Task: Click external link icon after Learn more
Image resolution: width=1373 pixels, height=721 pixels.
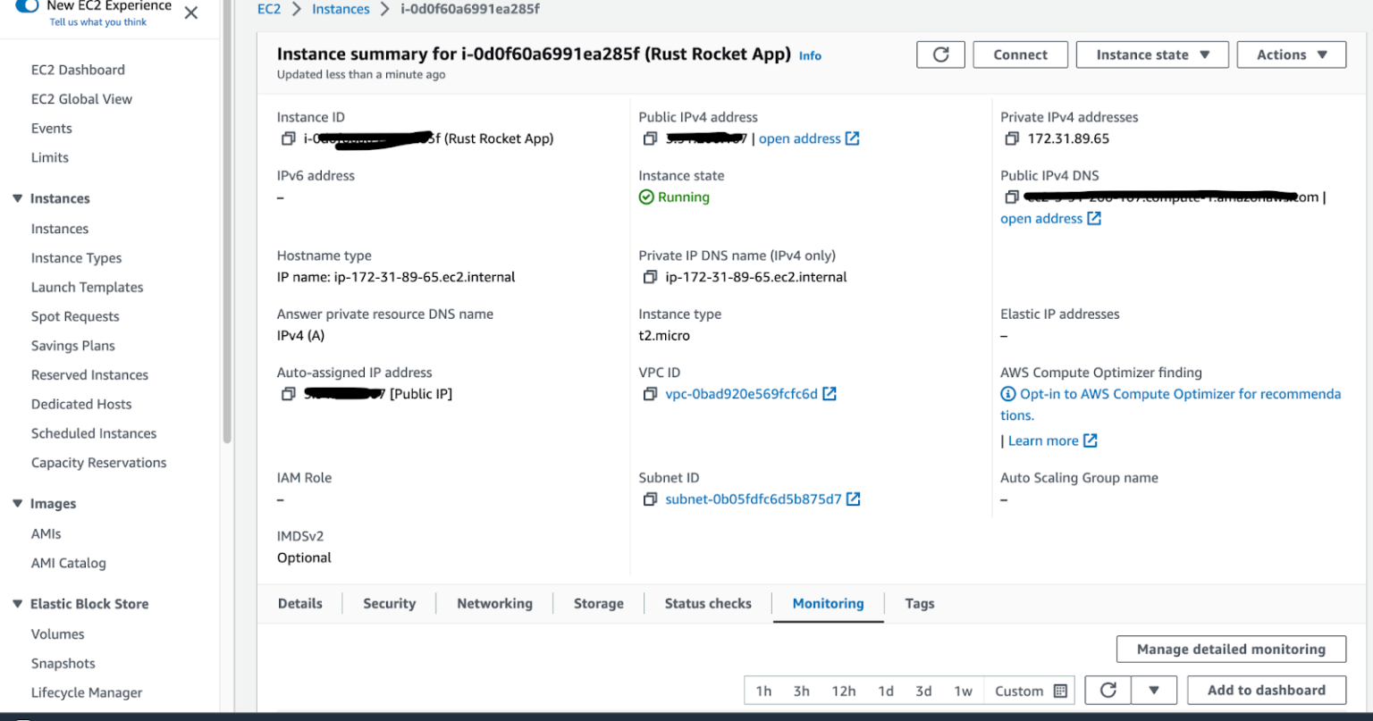Action: (1091, 440)
